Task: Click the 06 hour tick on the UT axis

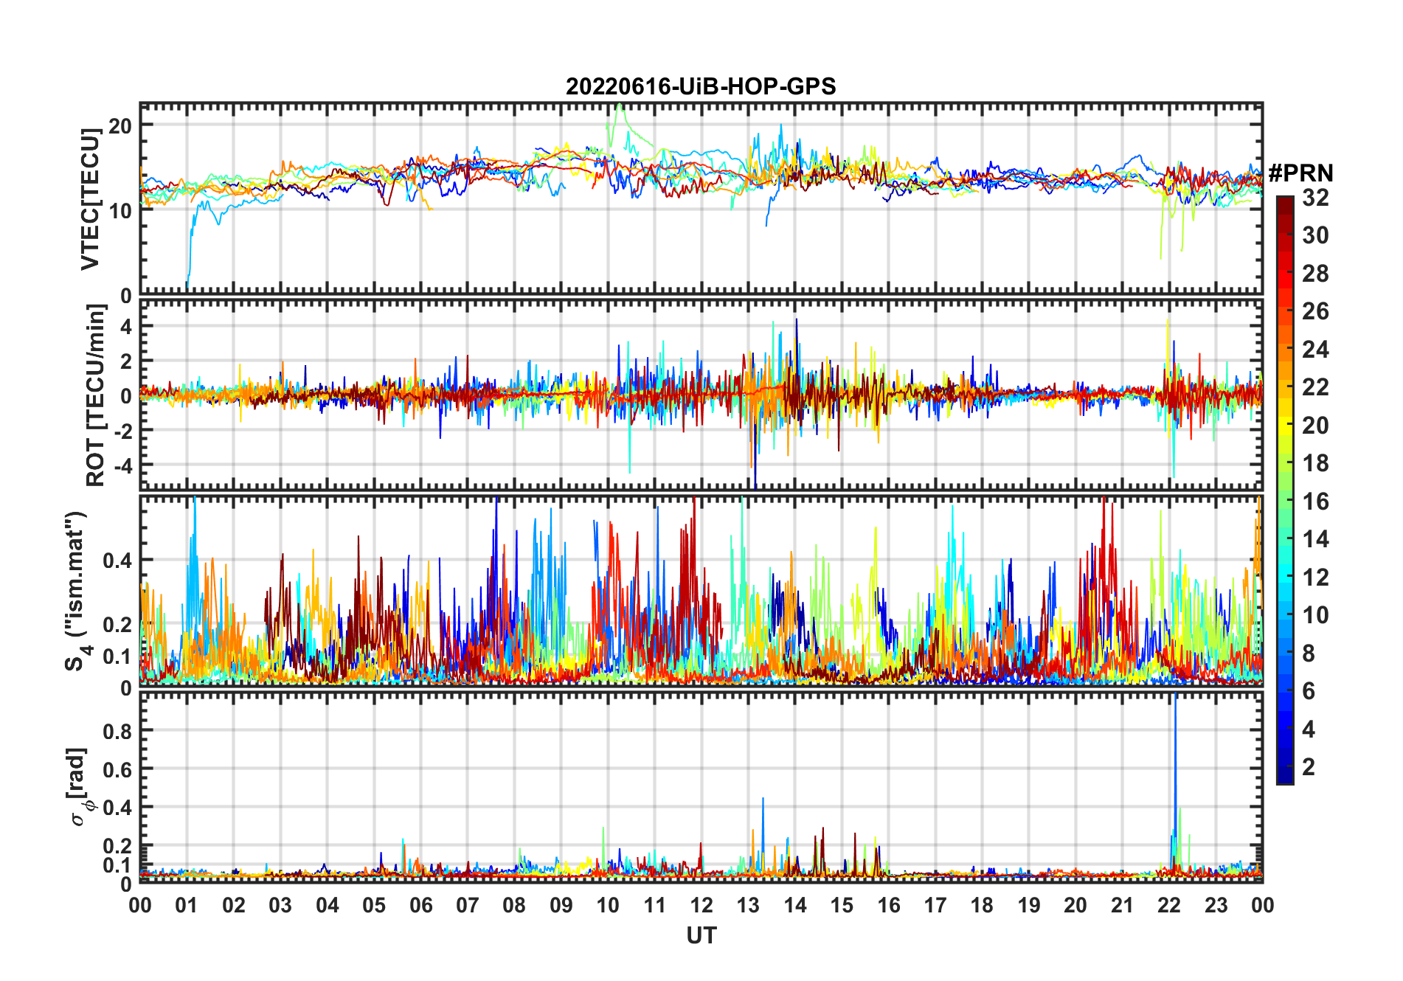Action: click(x=420, y=906)
